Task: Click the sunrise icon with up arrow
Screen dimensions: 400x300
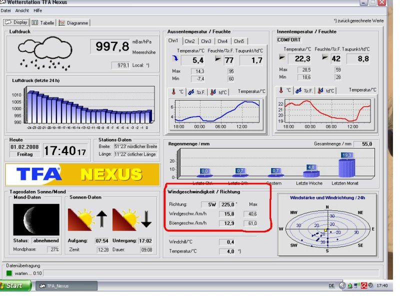Action: coord(87,219)
